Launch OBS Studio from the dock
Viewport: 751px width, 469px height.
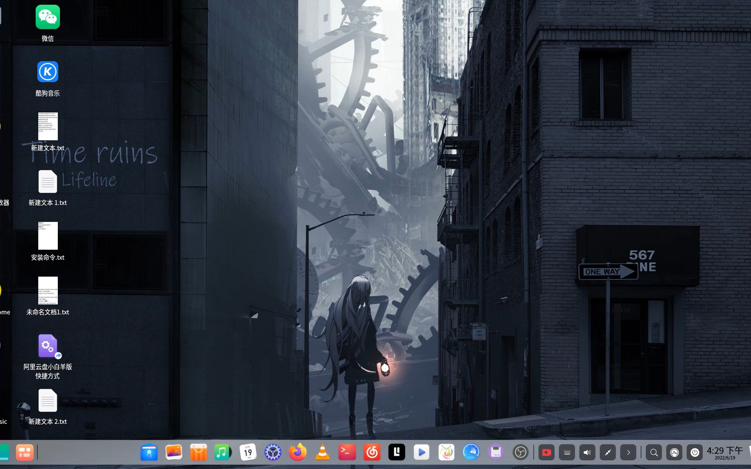(521, 452)
